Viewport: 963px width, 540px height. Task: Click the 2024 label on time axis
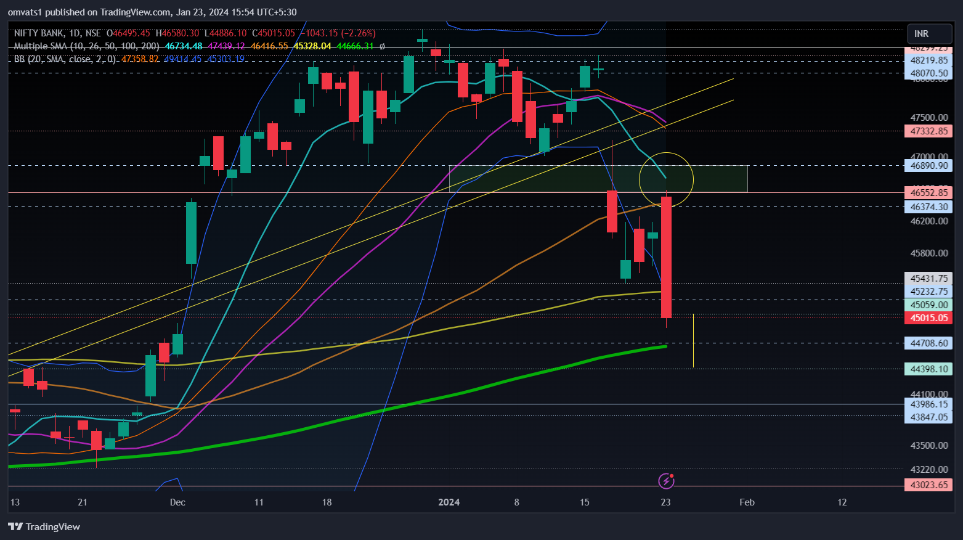(449, 502)
